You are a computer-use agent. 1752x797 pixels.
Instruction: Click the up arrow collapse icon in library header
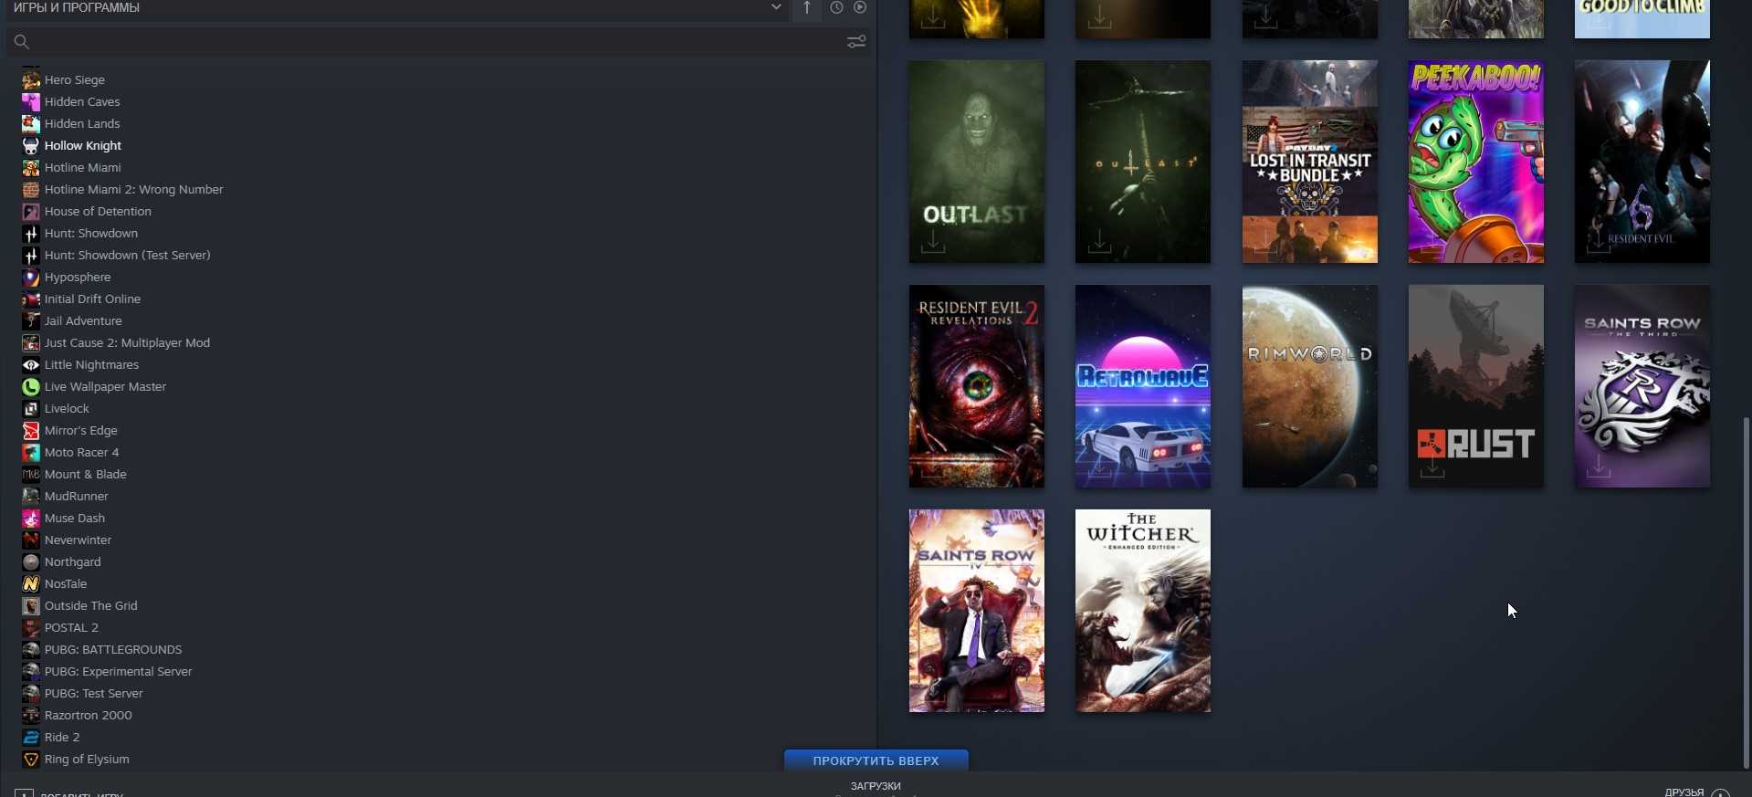pyautogui.click(x=807, y=8)
